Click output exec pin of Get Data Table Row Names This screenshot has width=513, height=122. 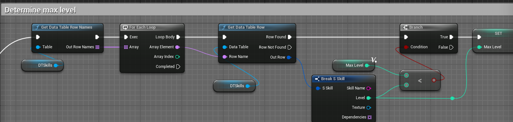pos(97,37)
